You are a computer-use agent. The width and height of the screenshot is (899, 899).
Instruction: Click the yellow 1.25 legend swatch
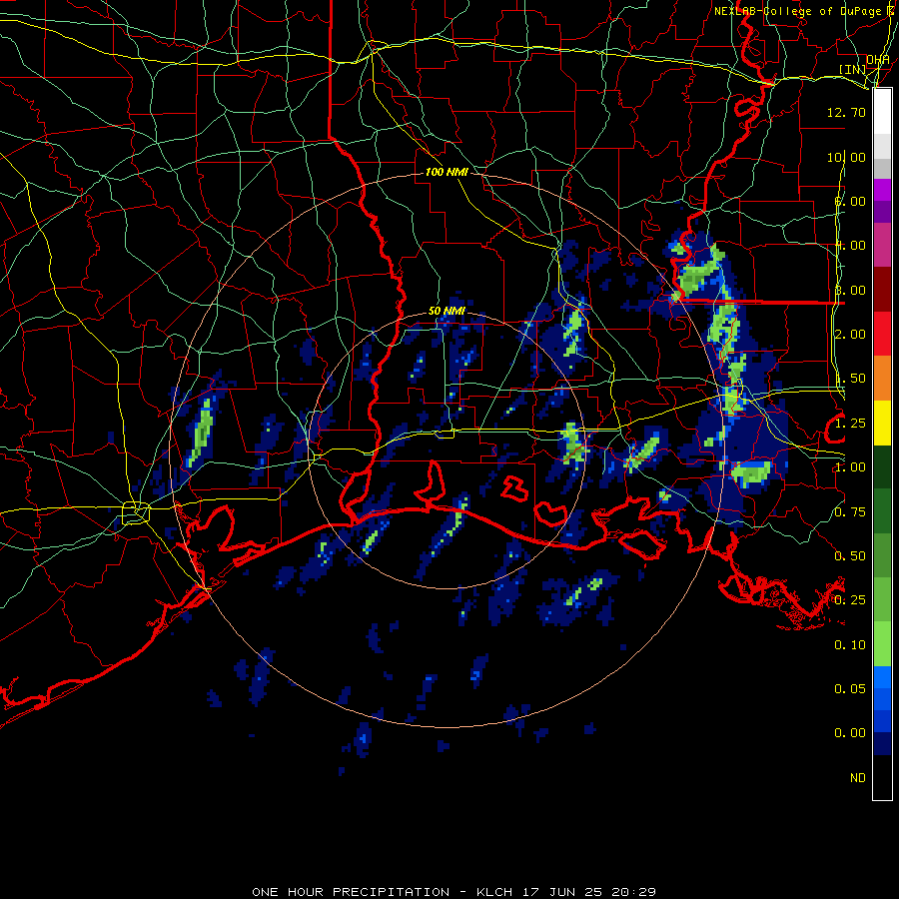(882, 423)
